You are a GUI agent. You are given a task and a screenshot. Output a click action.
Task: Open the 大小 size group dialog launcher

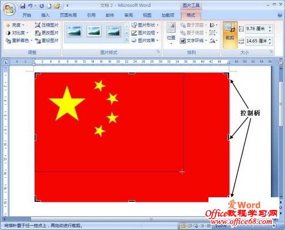coord(271,52)
